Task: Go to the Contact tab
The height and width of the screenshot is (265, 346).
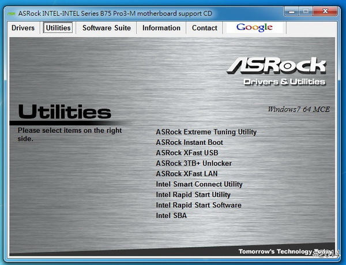Action: click(205, 28)
